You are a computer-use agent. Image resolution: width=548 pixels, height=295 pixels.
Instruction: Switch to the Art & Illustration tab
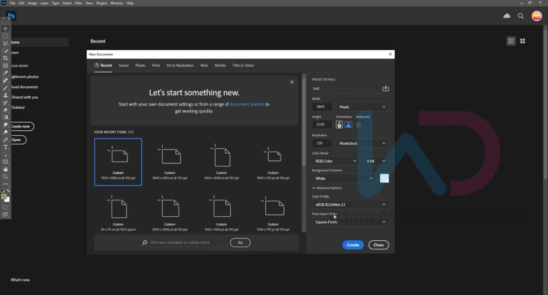180,65
